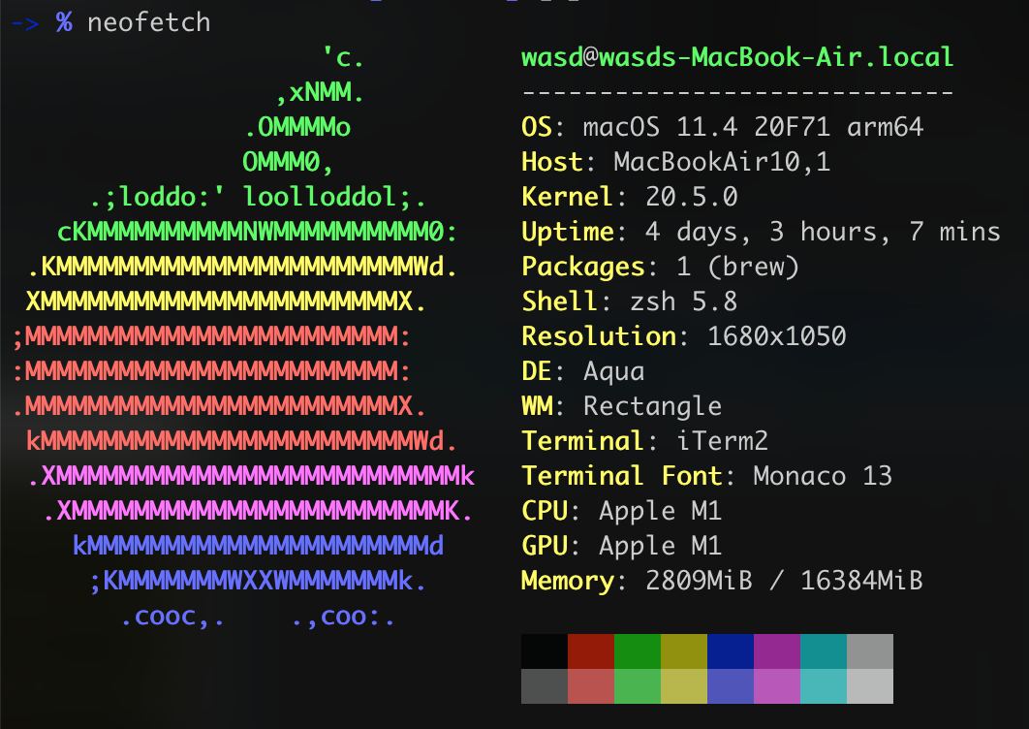Click the yellow Uptime label
This screenshot has height=729, width=1029.
(x=568, y=232)
